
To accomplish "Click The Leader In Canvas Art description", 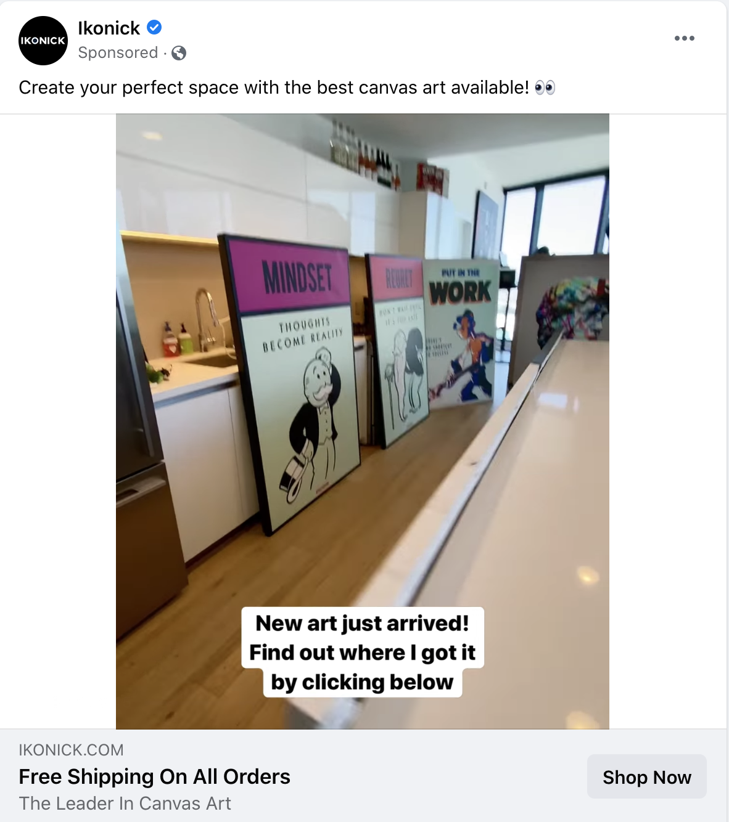I will pos(125,804).
